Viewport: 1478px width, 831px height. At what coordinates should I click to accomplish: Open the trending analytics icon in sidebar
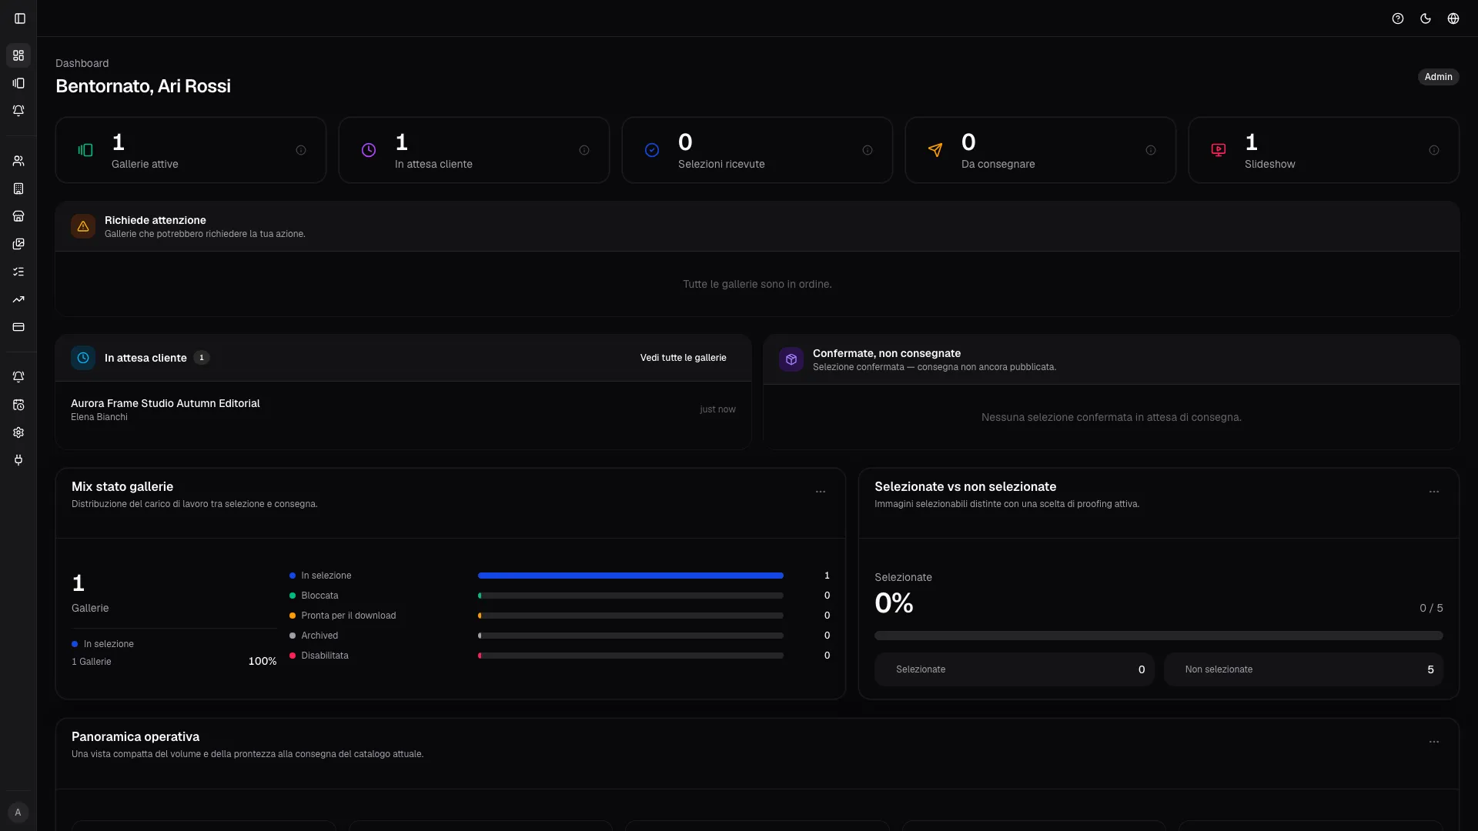18,299
